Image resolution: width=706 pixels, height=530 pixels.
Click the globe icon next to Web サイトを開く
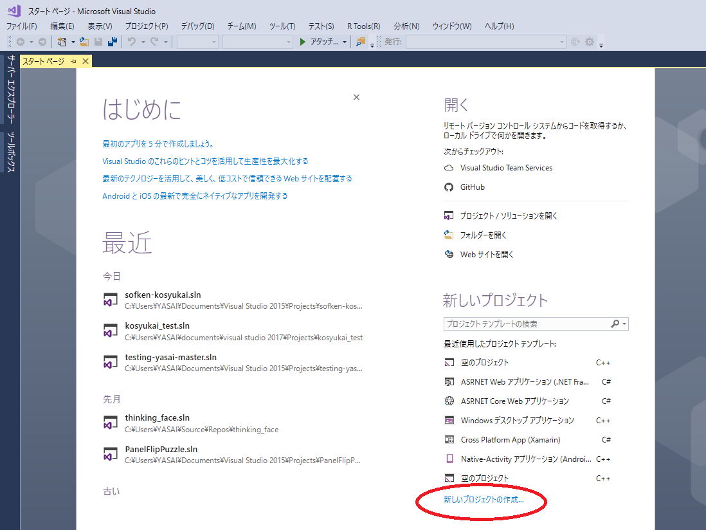coord(449,255)
